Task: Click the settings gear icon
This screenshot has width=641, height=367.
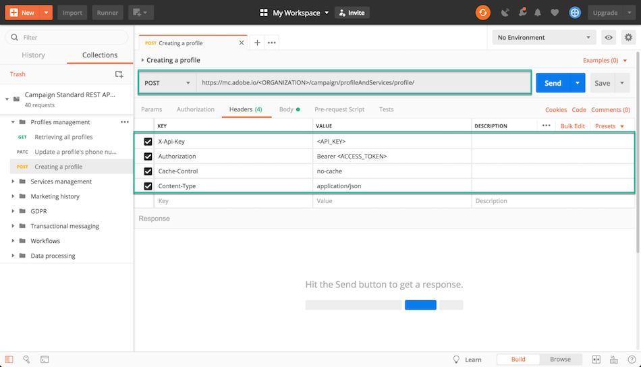Action: [628, 38]
